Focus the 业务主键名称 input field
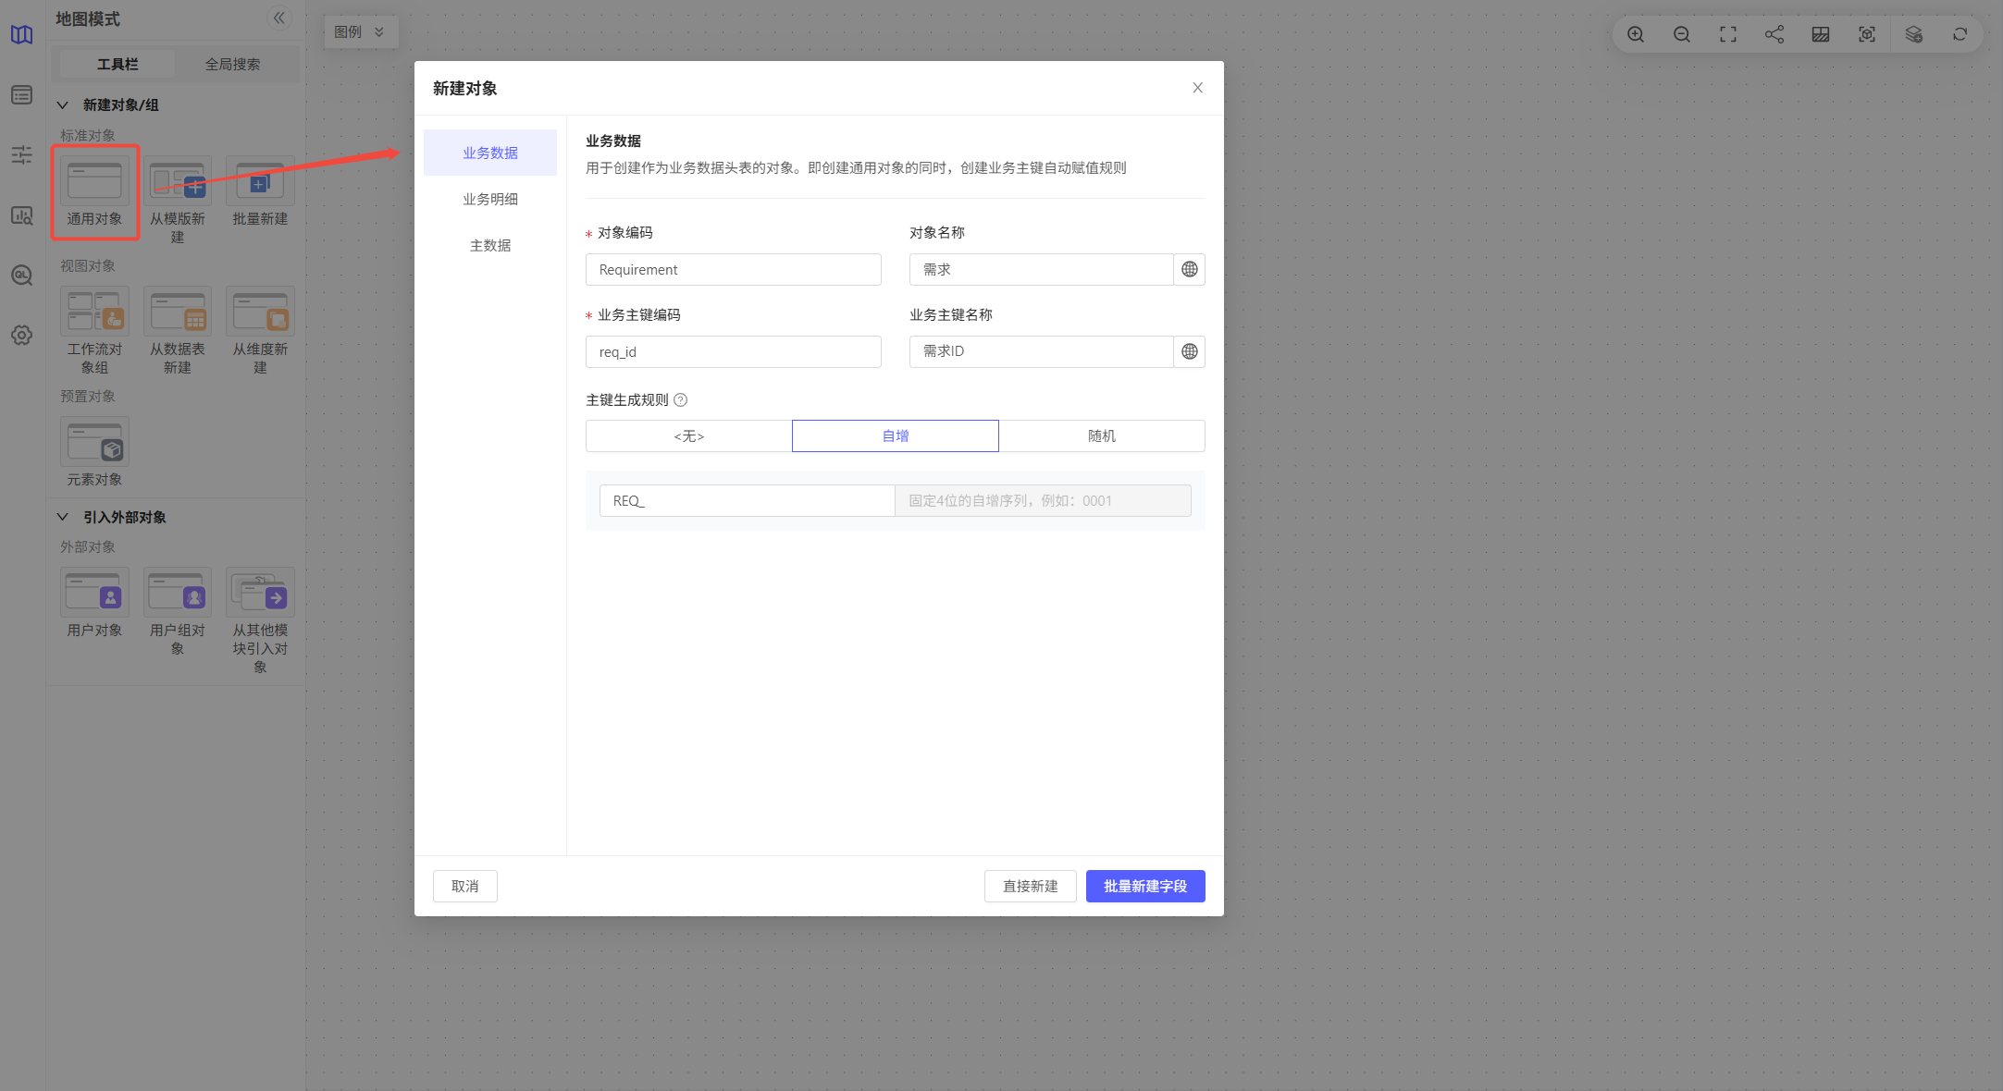 pos(1042,352)
